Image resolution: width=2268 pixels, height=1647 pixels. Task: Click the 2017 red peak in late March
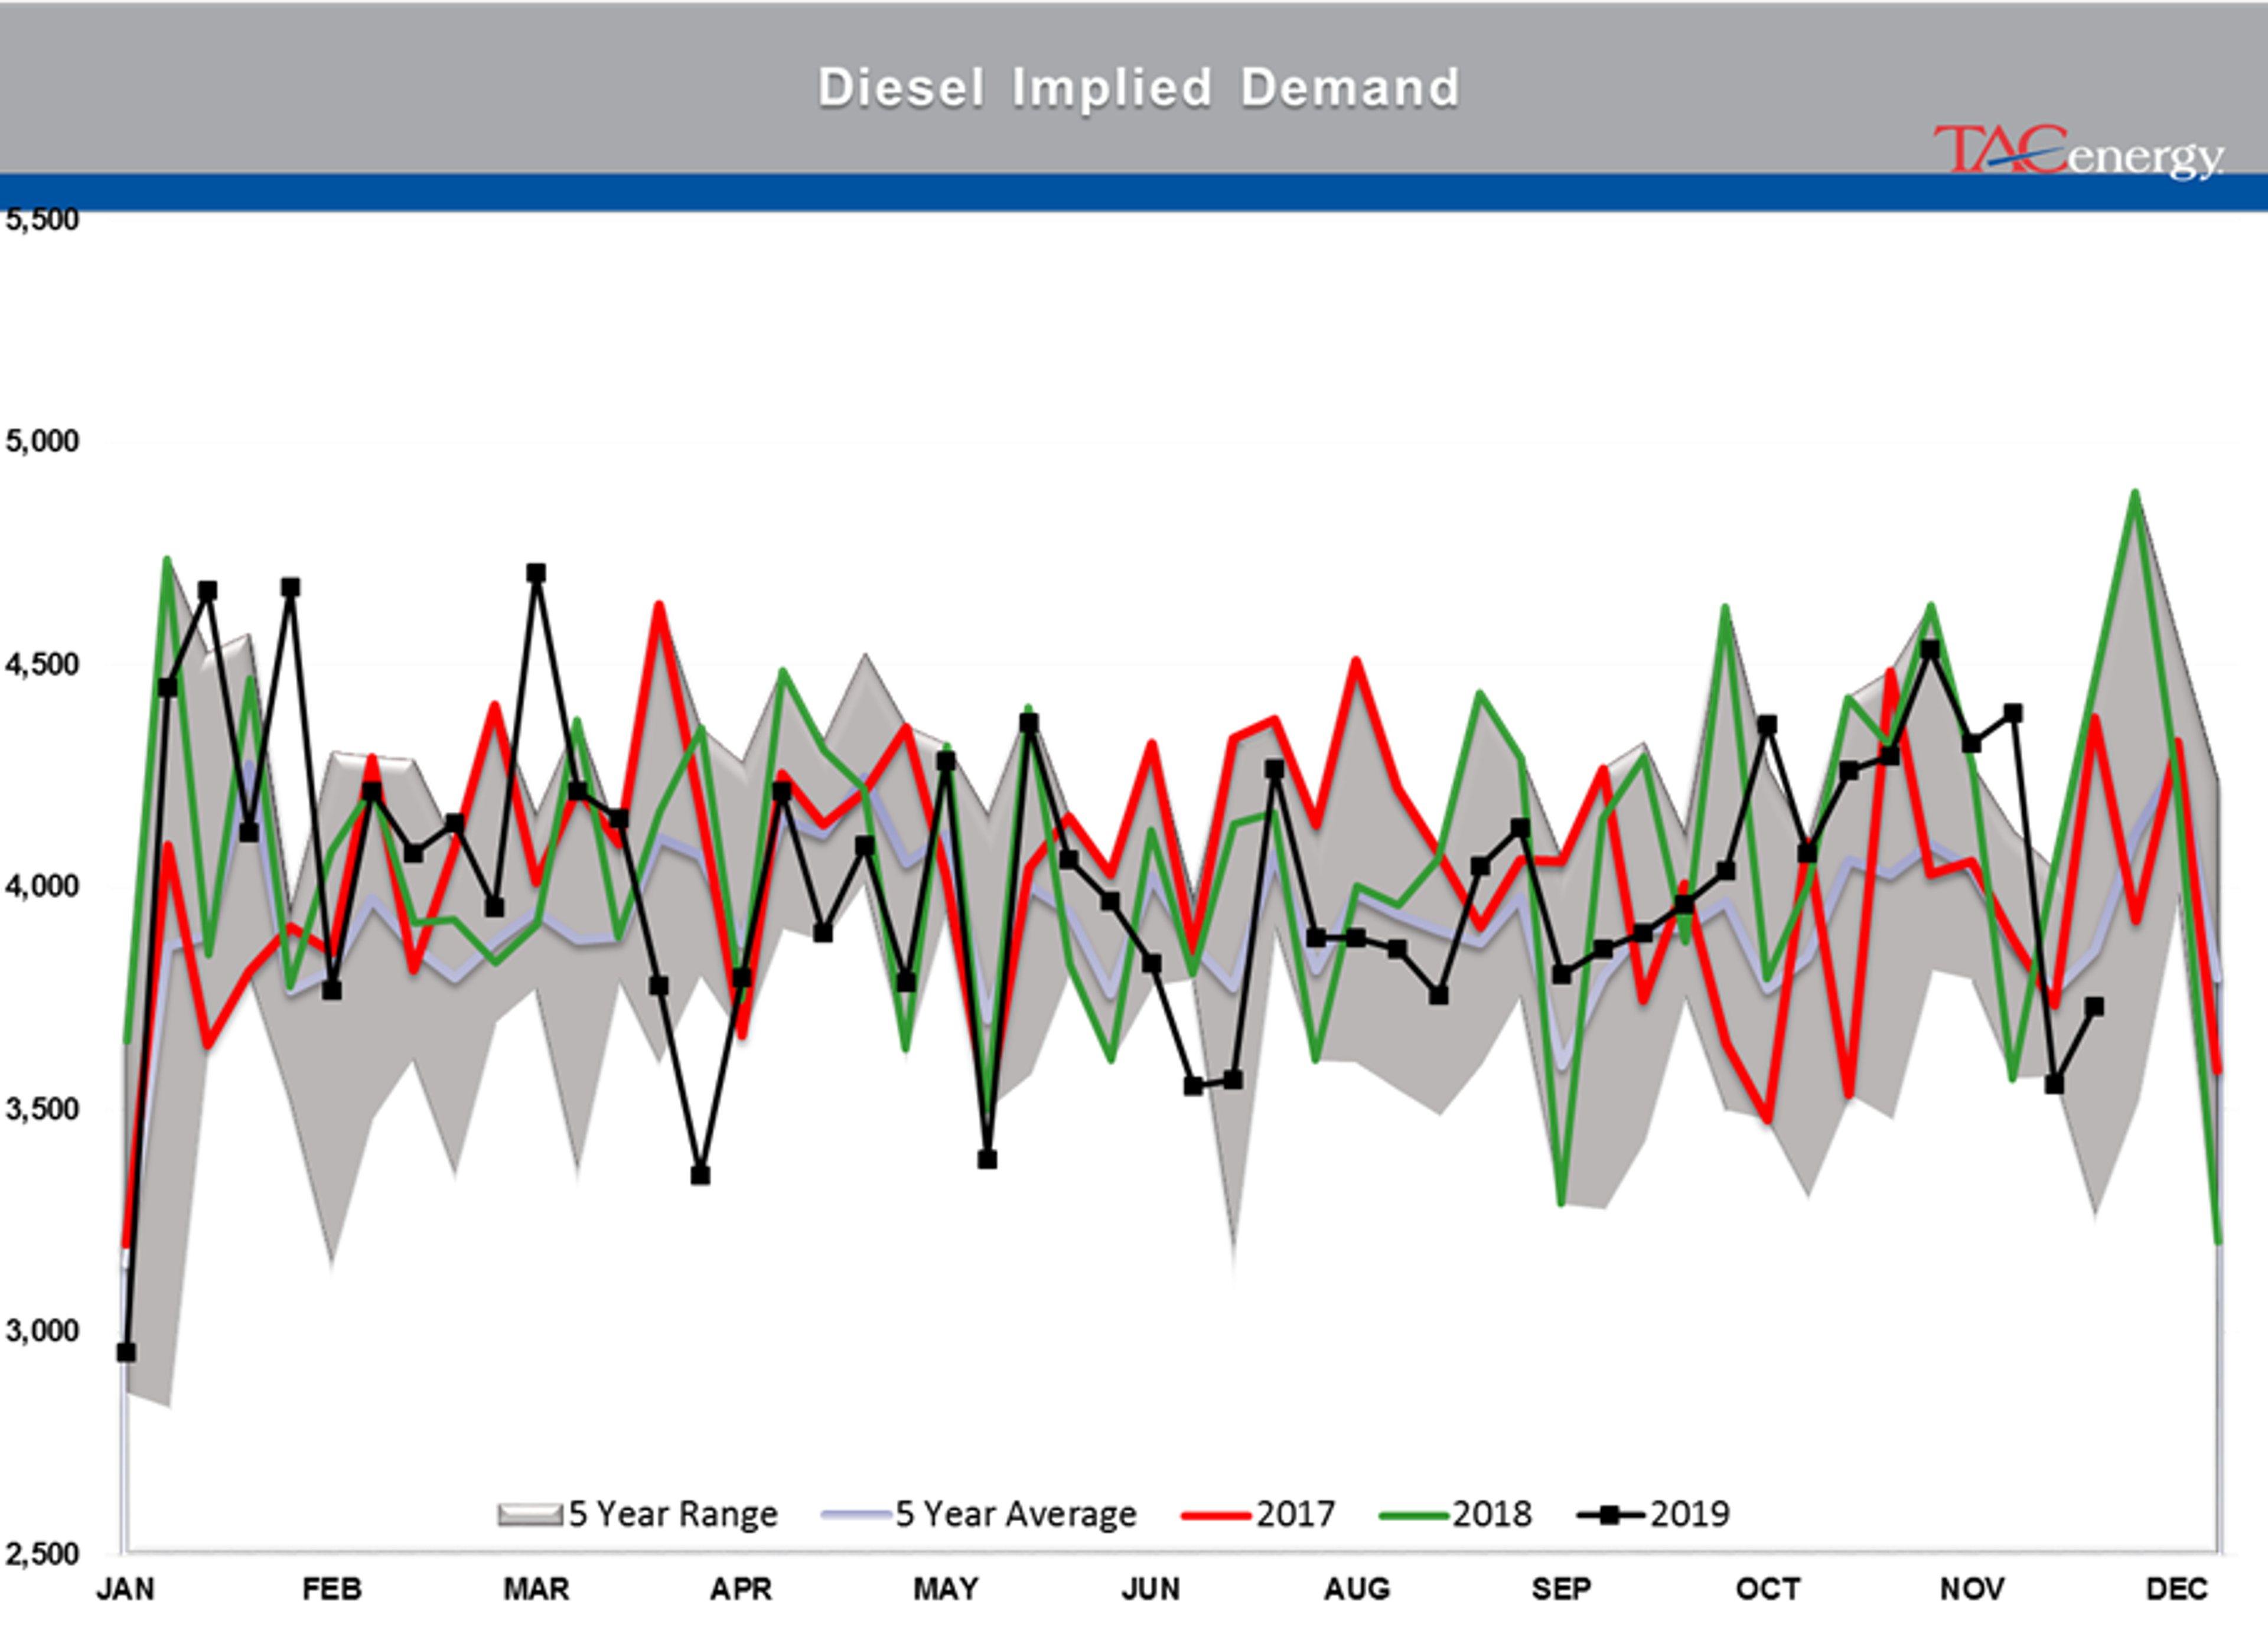[x=659, y=605]
